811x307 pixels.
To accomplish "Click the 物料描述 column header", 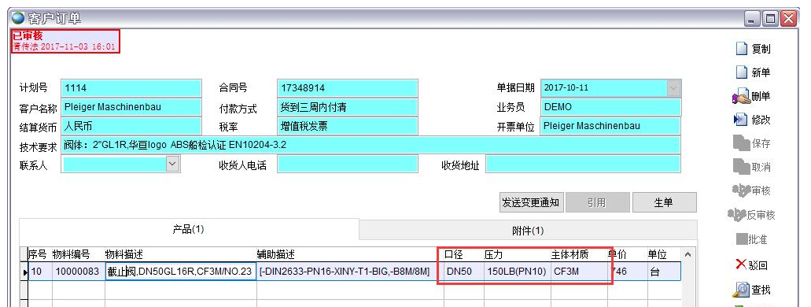I will click(x=180, y=255).
